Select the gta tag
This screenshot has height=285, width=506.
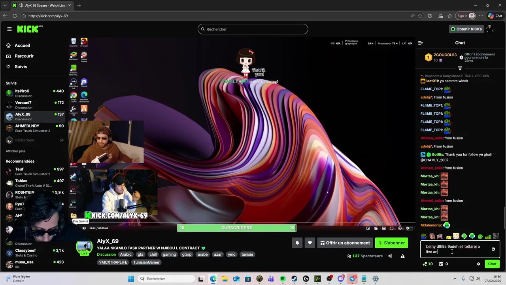pos(140,255)
